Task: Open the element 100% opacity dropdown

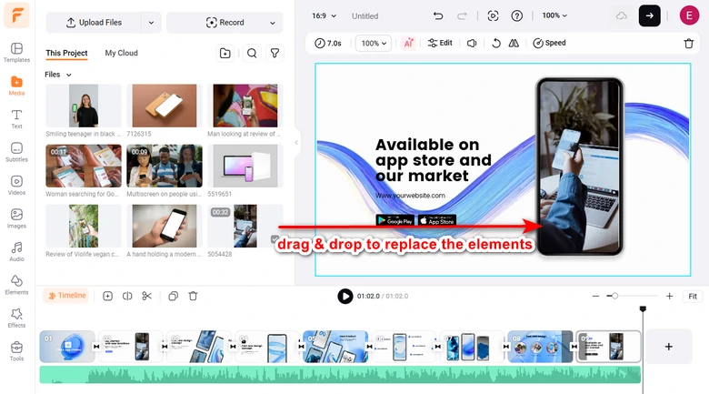Action: (374, 43)
